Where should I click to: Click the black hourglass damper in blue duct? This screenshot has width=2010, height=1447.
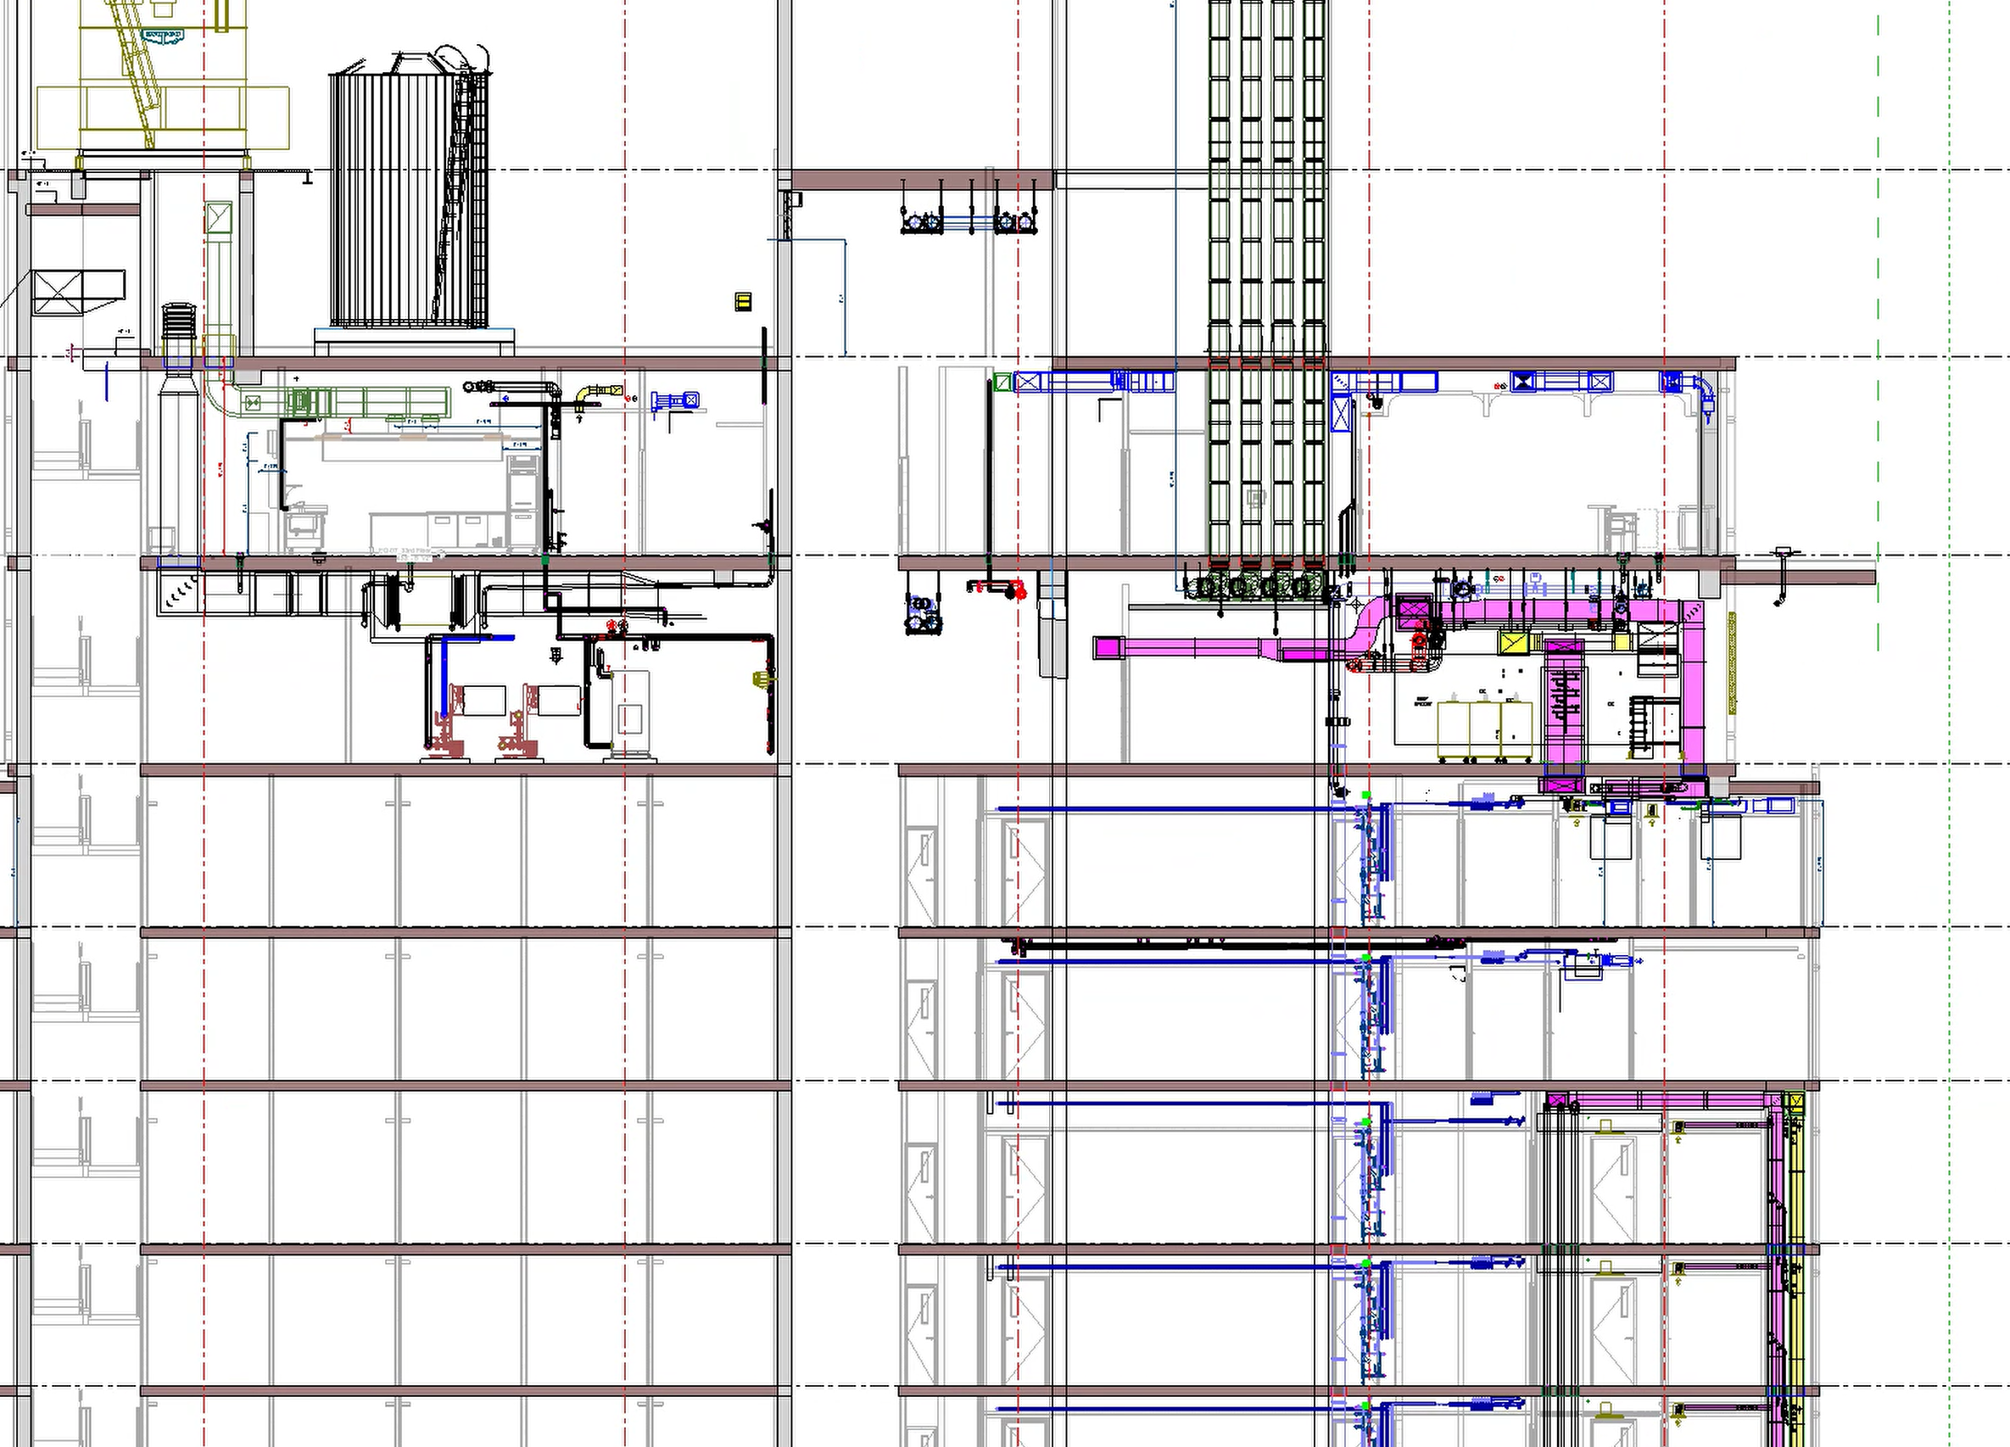tap(1522, 383)
